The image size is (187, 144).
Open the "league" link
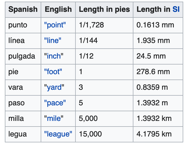pos(58,134)
